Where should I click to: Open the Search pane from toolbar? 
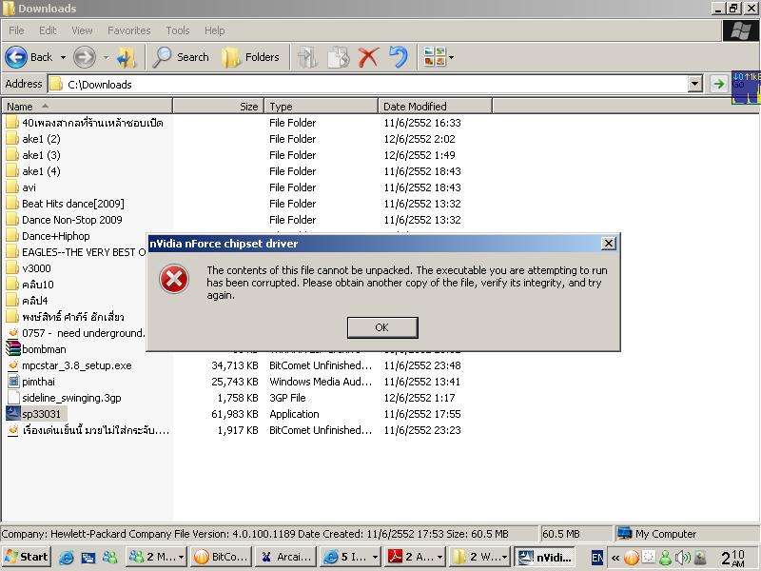pos(181,57)
